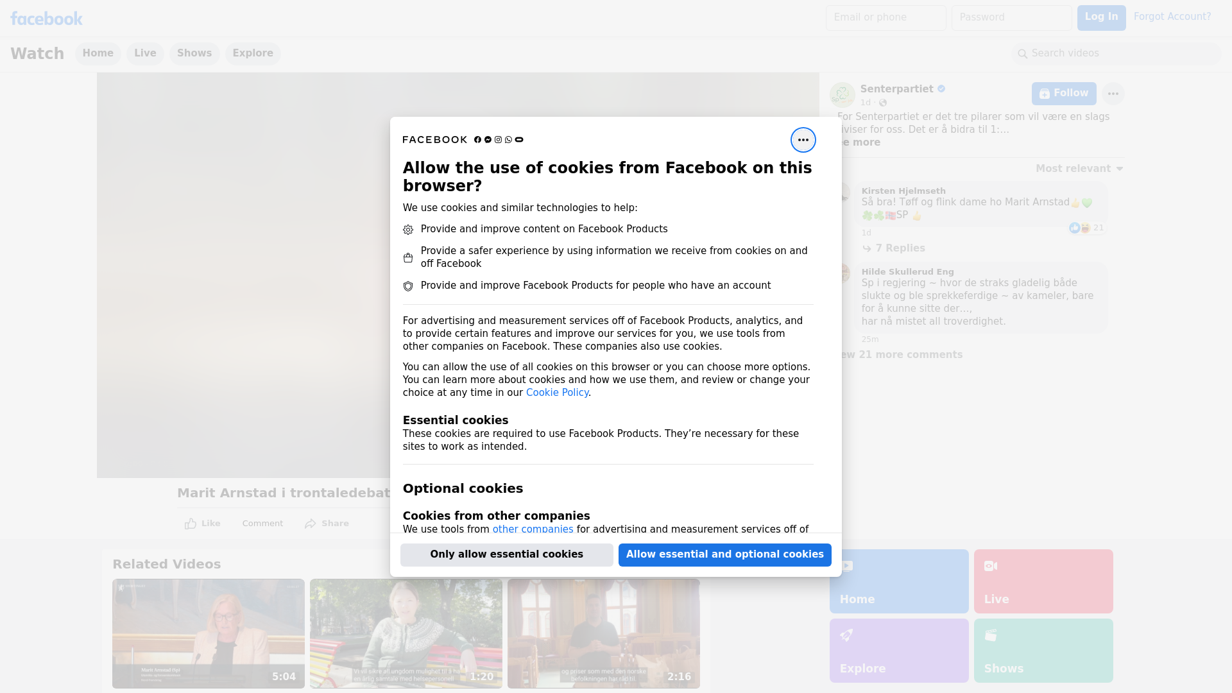Click the Senterpartiet profile avatar
The width and height of the screenshot is (1232, 693).
click(842, 95)
